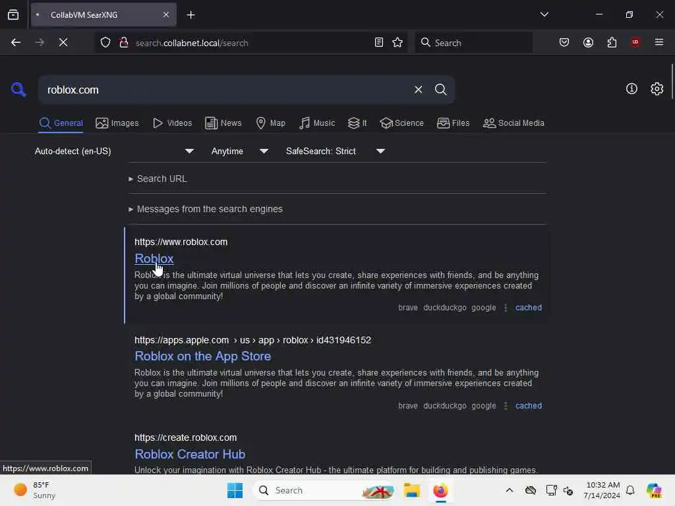Viewport: 675px width, 506px height.
Task: Focus the roblox.com search query field
Action: [x=226, y=90]
